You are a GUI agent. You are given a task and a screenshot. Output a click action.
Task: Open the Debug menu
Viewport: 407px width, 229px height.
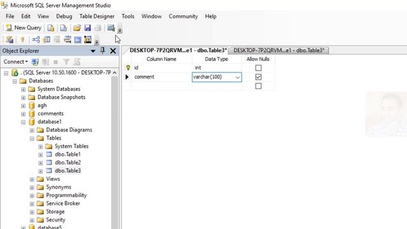(x=64, y=17)
